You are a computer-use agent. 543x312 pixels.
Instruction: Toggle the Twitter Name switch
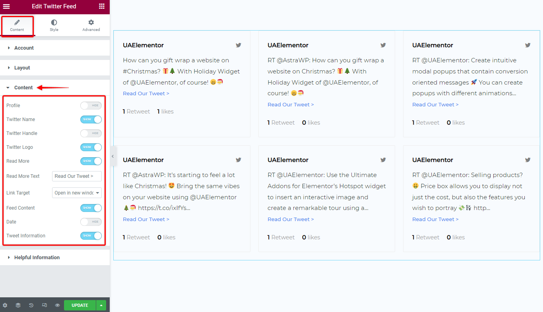pos(91,119)
